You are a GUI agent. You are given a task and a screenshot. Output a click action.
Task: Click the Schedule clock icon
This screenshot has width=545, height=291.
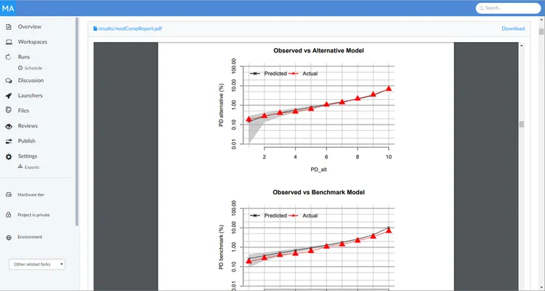tap(20, 68)
